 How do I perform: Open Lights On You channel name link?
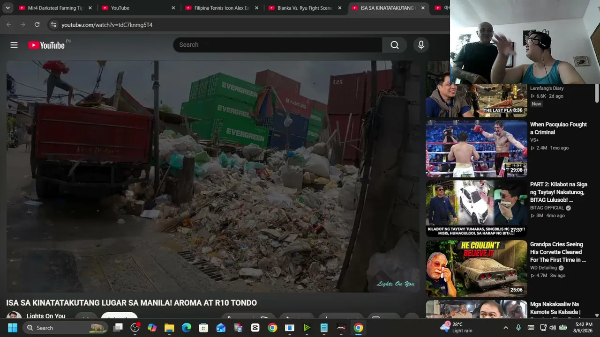[46, 316]
